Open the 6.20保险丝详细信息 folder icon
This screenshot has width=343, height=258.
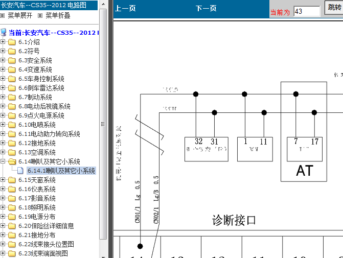pyautogui.click(x=12, y=226)
